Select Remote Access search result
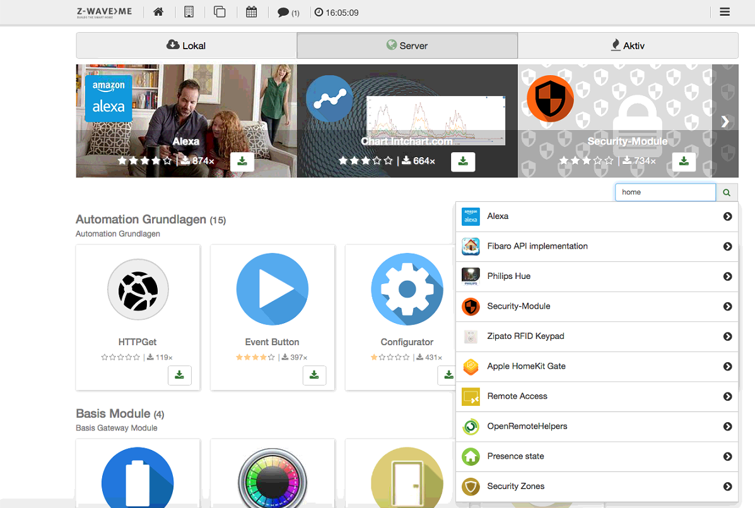This screenshot has height=508, width=755. tap(597, 396)
